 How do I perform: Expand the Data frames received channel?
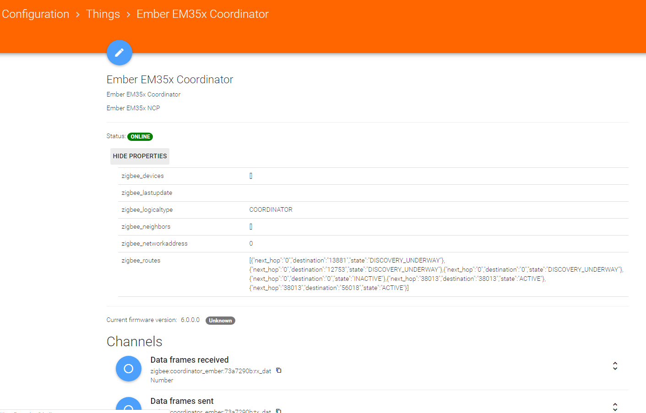point(615,366)
